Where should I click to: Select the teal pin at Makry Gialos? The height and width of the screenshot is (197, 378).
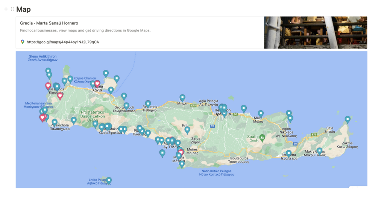(319, 151)
